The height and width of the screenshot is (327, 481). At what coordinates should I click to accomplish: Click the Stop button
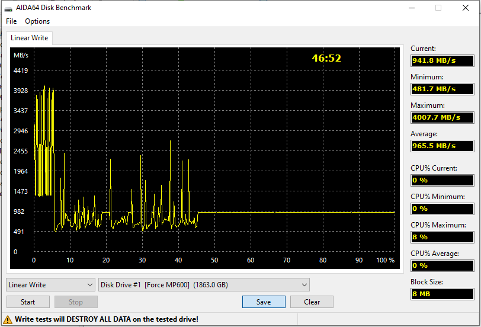coord(76,302)
